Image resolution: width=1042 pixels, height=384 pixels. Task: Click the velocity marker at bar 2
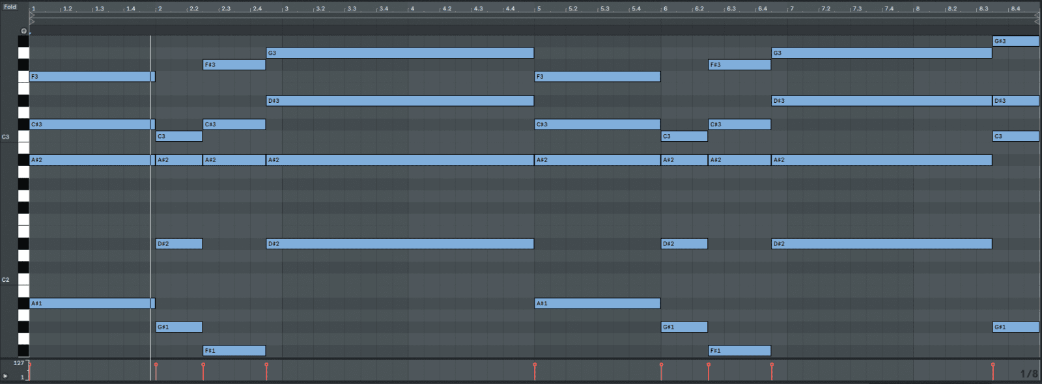click(156, 366)
